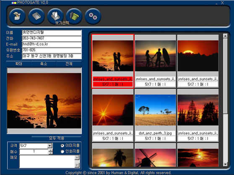Select the palm tree sunset thumbnail
234x175 pixels.
click(x=113, y=157)
